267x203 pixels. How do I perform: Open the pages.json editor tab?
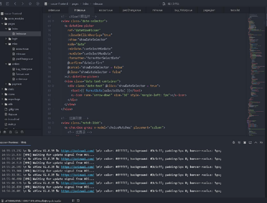(x=209, y=10)
